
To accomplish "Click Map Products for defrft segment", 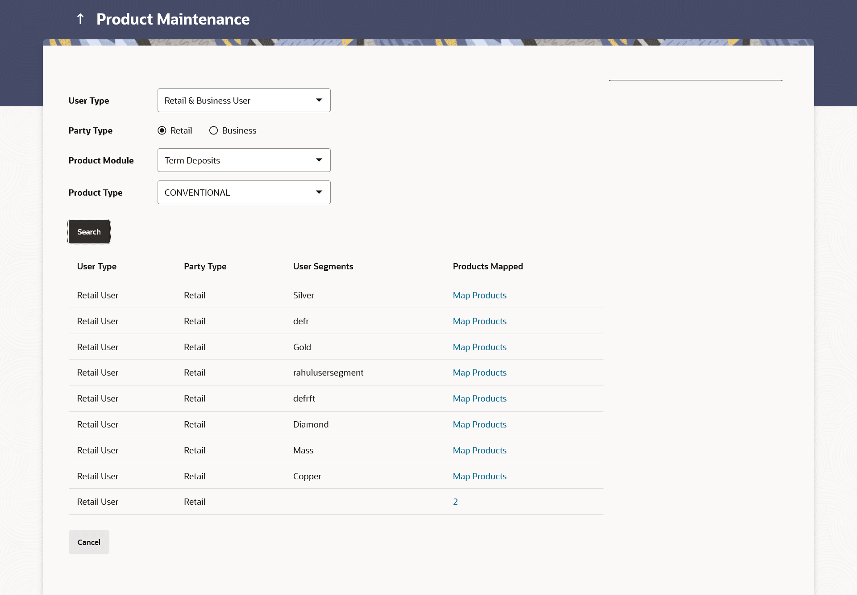I will click(479, 398).
